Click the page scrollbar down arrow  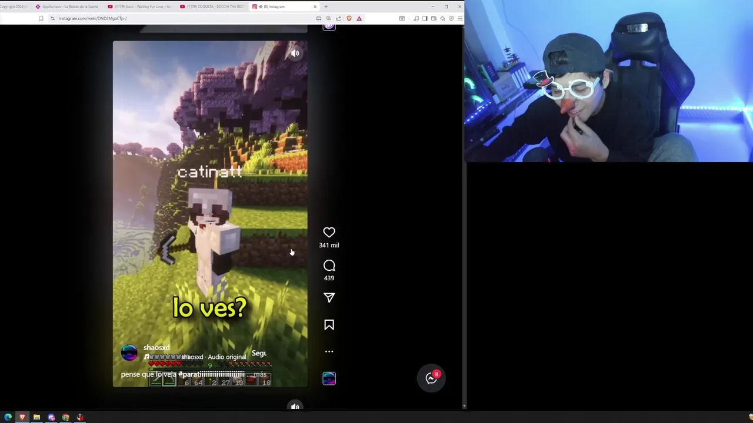tap(464, 406)
